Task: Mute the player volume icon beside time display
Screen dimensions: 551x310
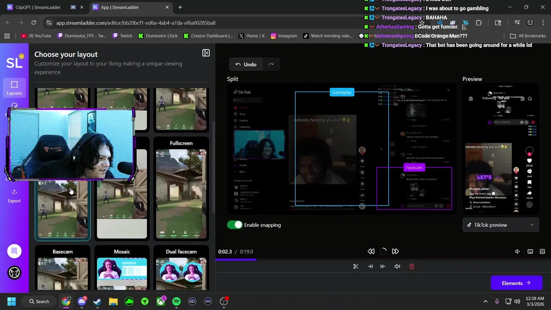Action: (517, 251)
